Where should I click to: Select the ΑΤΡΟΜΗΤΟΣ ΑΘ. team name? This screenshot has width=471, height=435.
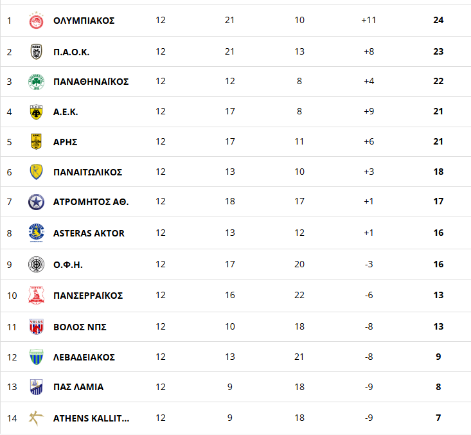point(91,202)
